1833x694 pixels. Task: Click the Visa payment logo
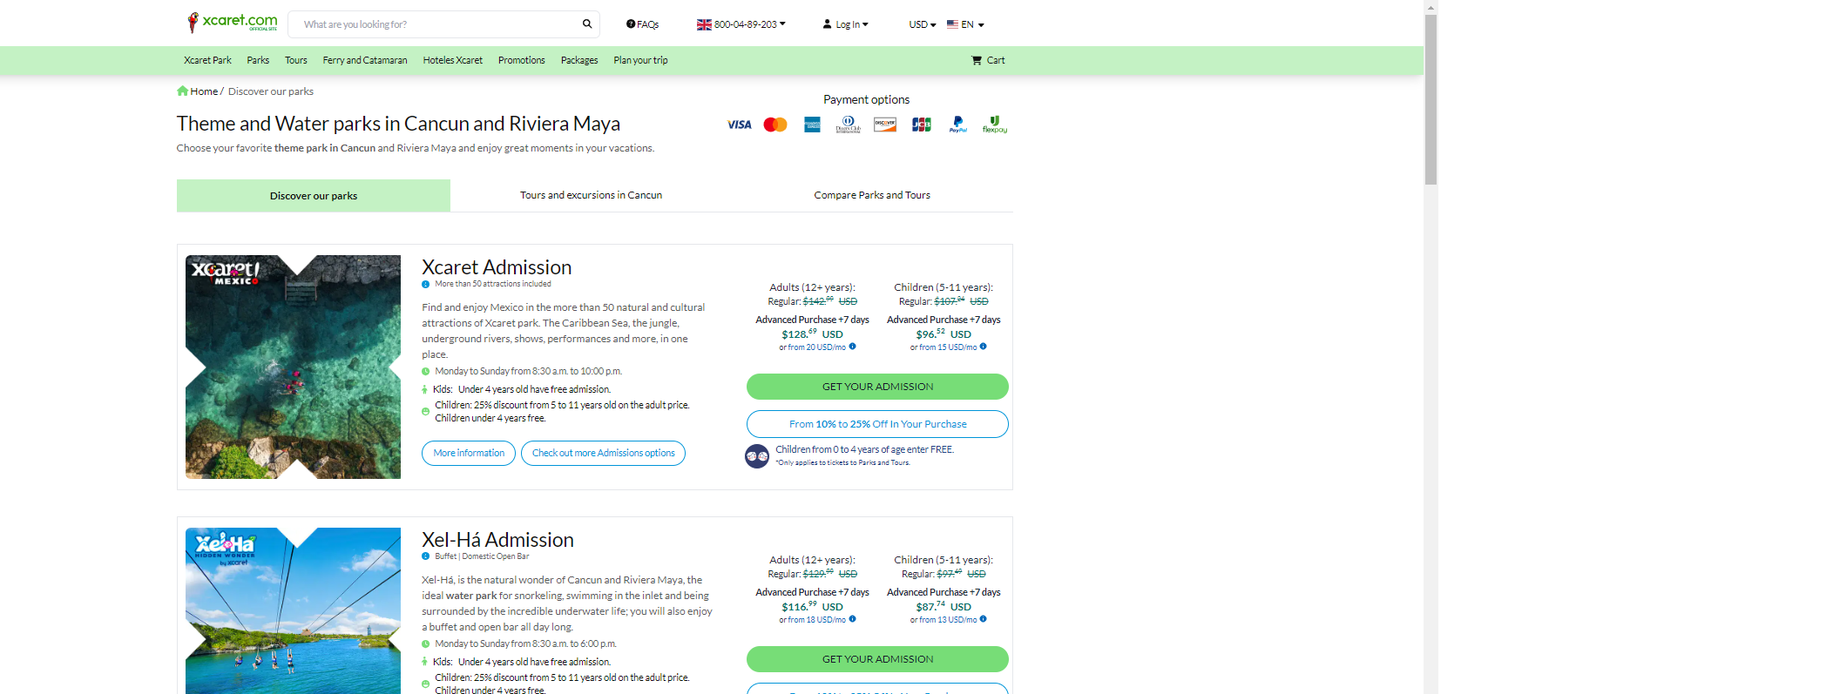[740, 125]
